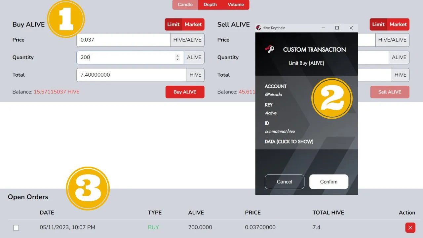Click the PRICE column header

click(253, 213)
